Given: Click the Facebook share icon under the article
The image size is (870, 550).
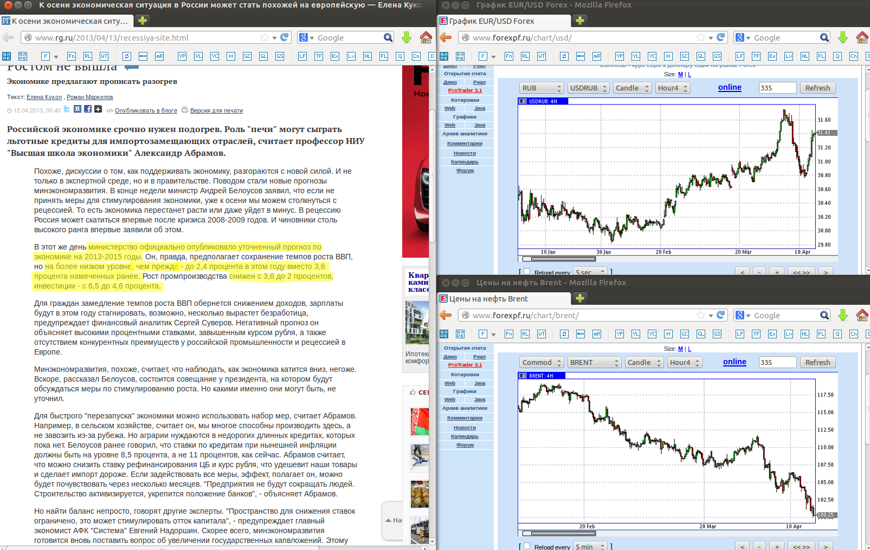Looking at the screenshot, I should (x=88, y=109).
